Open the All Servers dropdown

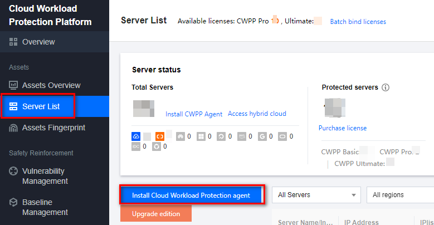click(x=316, y=195)
